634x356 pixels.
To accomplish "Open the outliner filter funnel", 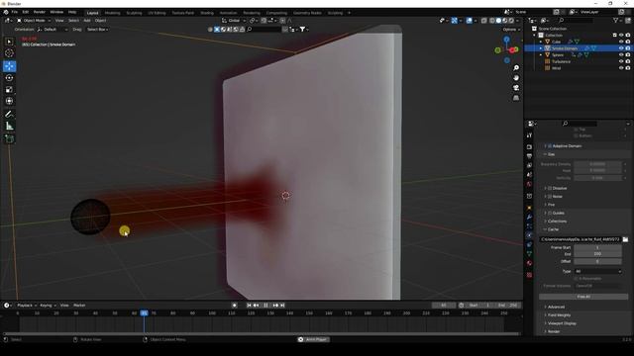I will point(616,20).
